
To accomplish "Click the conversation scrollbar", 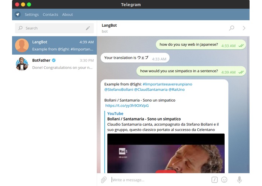I will point(248,105).
